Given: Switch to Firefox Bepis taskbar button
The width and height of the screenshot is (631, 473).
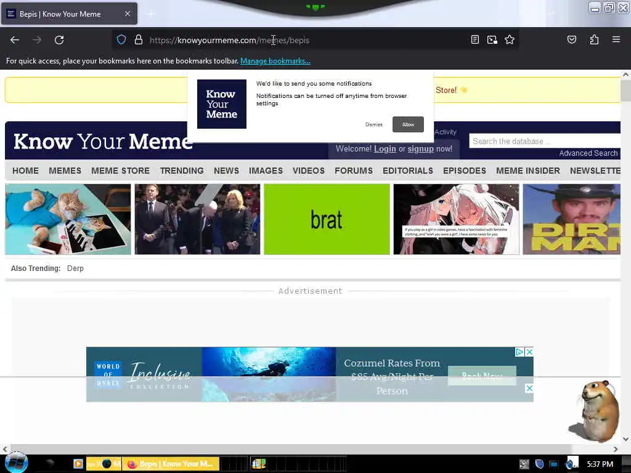Looking at the screenshot, I should [171, 464].
